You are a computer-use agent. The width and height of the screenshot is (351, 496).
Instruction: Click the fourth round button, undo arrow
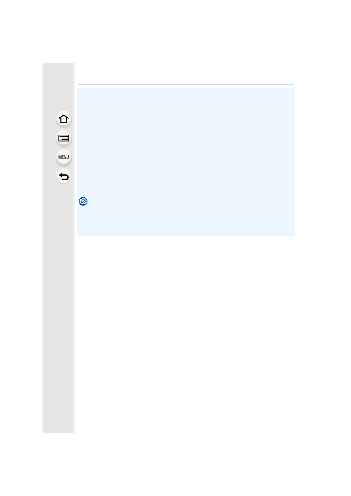tap(64, 177)
